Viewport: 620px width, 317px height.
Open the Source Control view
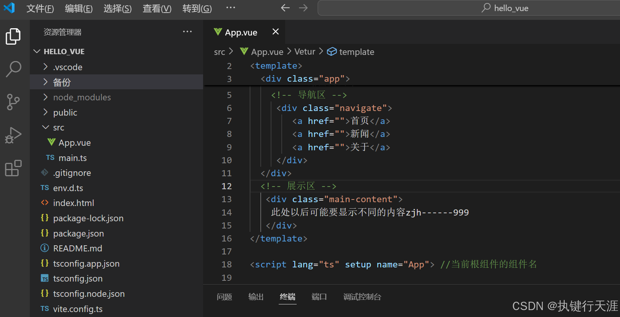(13, 102)
